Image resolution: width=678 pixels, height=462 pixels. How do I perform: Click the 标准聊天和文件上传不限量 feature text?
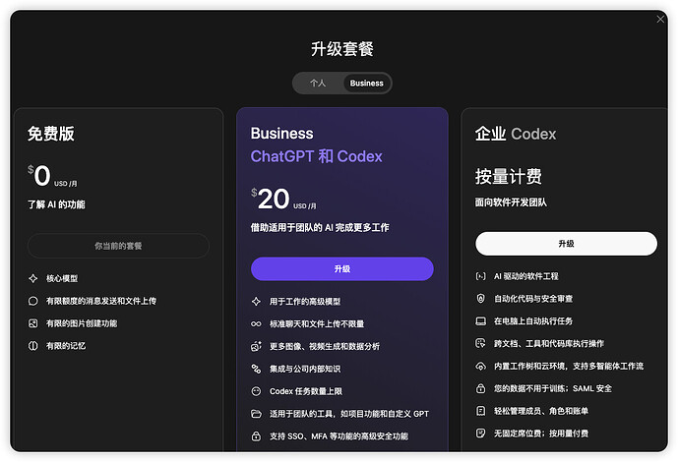317,323
